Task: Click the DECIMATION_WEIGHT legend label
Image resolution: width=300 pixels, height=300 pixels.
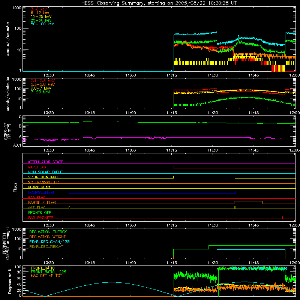Action: (48, 237)
